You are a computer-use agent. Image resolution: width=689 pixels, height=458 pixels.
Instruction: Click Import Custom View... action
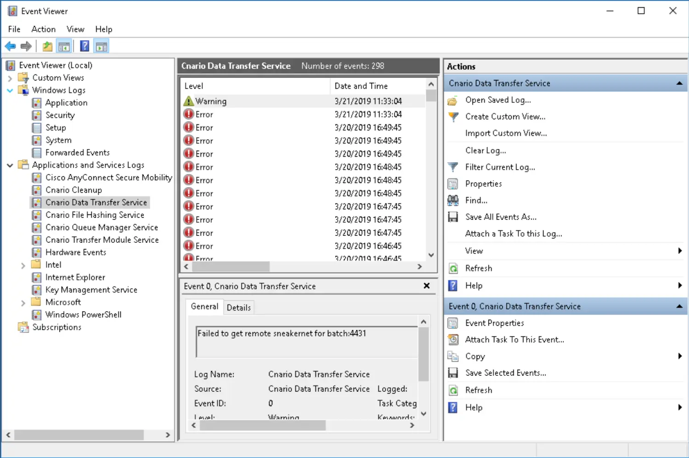506,133
